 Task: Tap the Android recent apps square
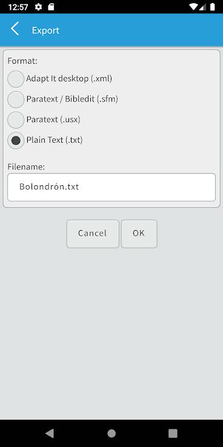tap(173, 433)
